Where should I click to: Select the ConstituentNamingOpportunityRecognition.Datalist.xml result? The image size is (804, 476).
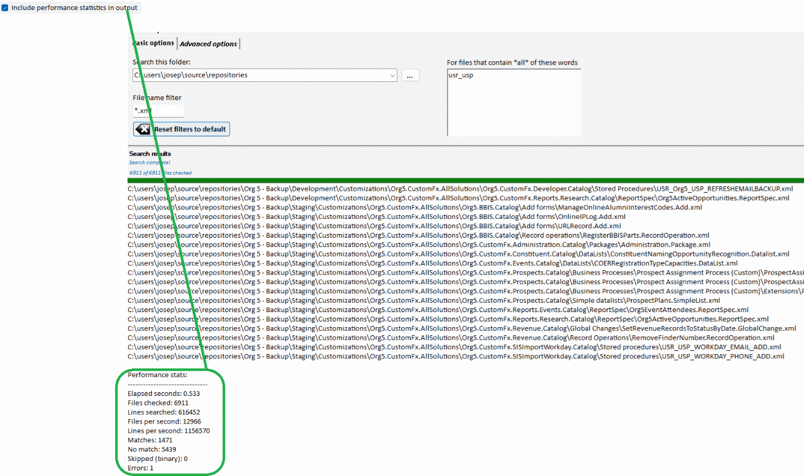[458, 254]
